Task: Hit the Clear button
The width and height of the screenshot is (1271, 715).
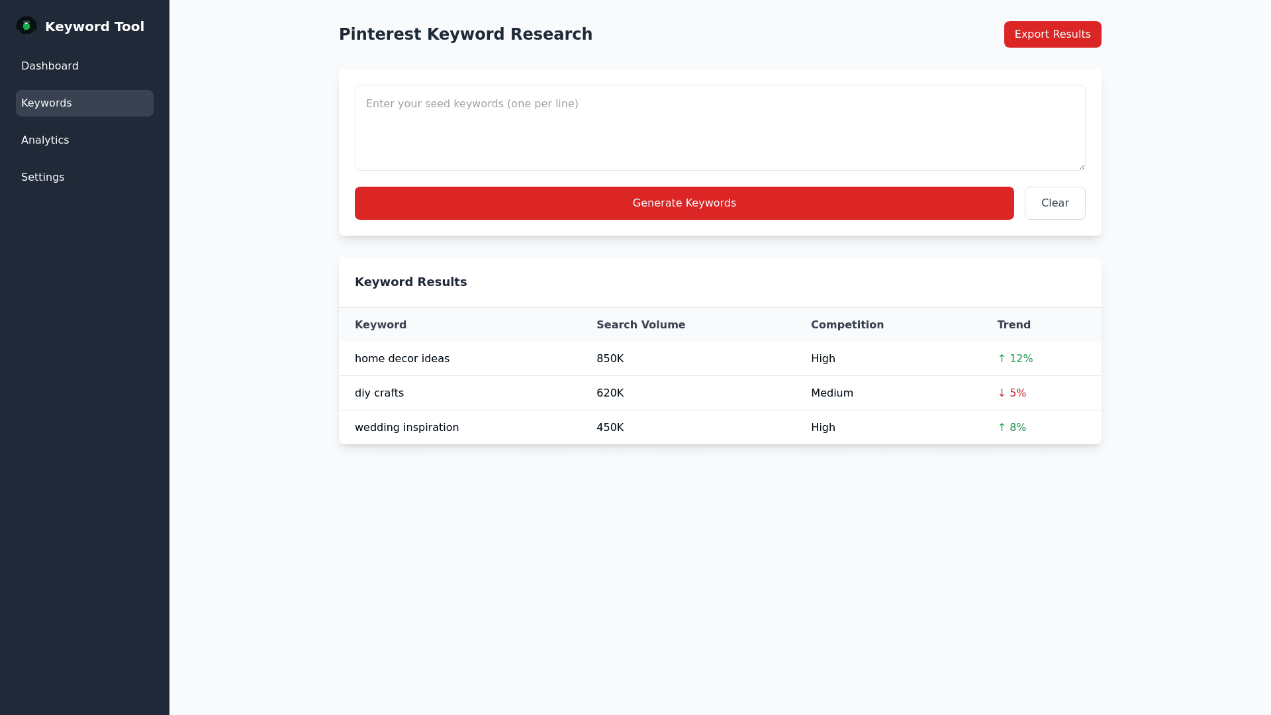Action: tap(1055, 203)
